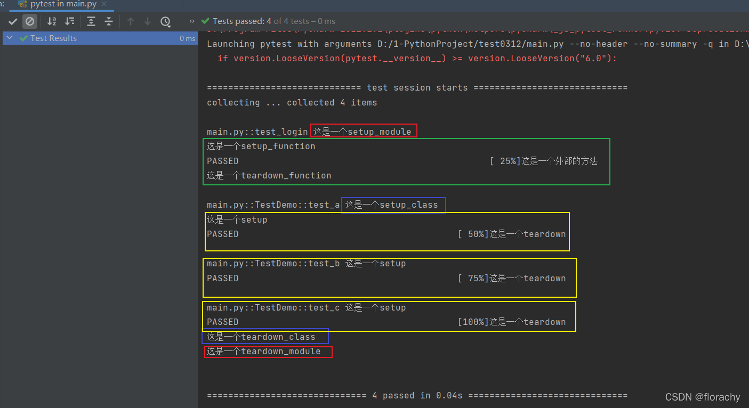The height and width of the screenshot is (408, 749).
Task: Show more toolbar actions double chevron
Action: 192,21
